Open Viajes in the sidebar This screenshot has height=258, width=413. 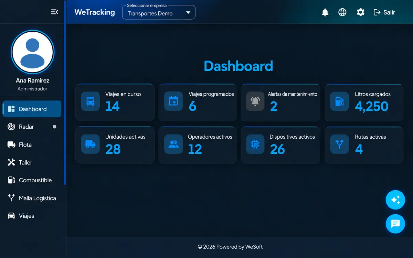32,216
